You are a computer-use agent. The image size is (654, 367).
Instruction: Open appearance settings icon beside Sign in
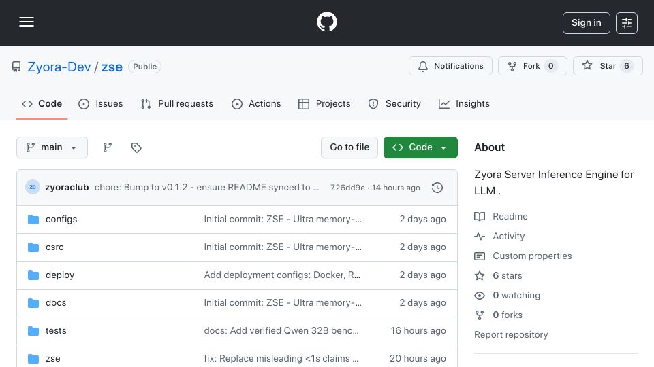tap(627, 23)
